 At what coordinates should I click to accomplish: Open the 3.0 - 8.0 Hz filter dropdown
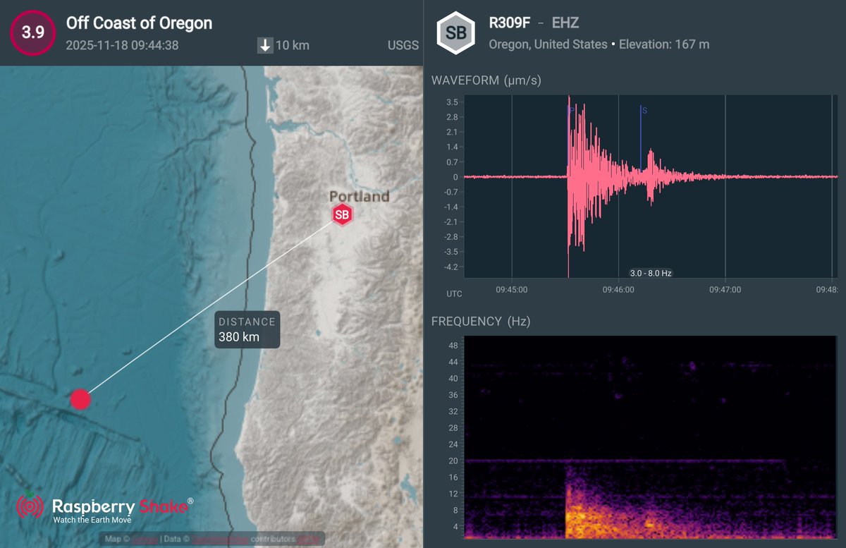tap(649, 272)
